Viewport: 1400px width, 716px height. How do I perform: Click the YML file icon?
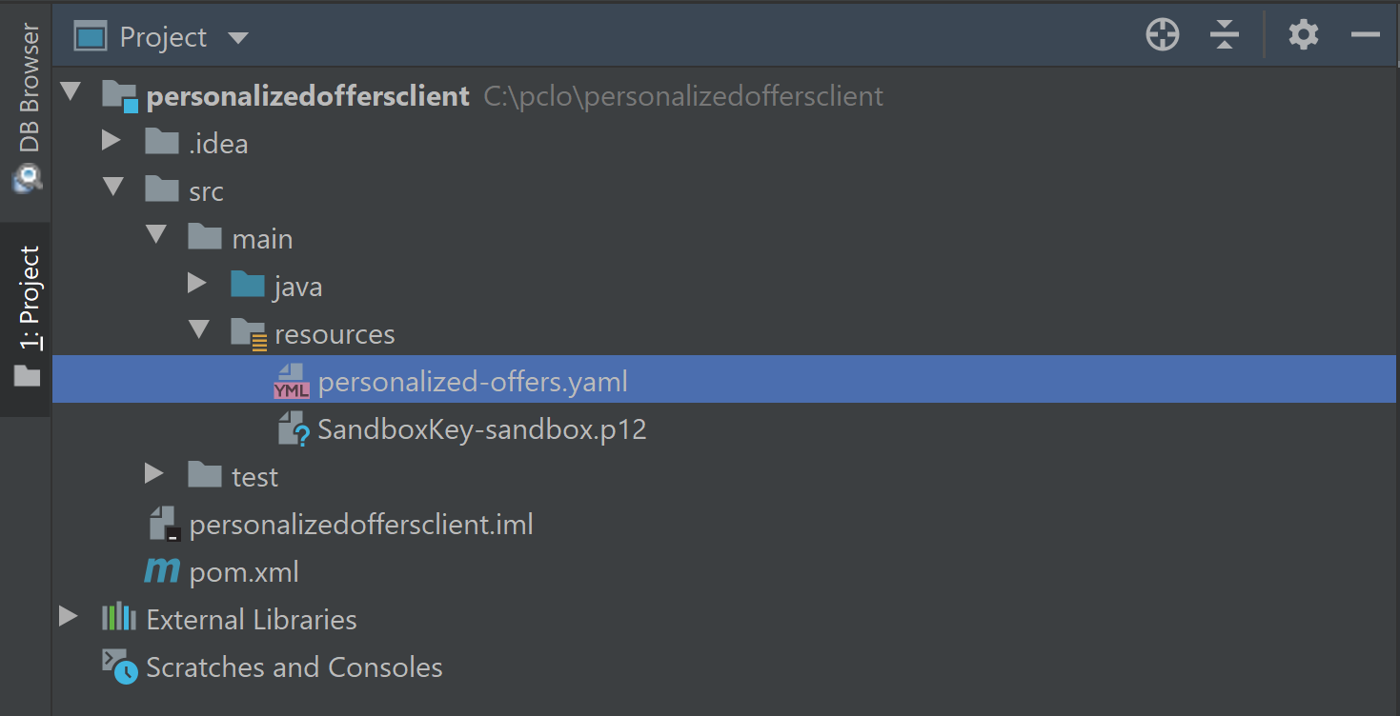click(x=291, y=382)
